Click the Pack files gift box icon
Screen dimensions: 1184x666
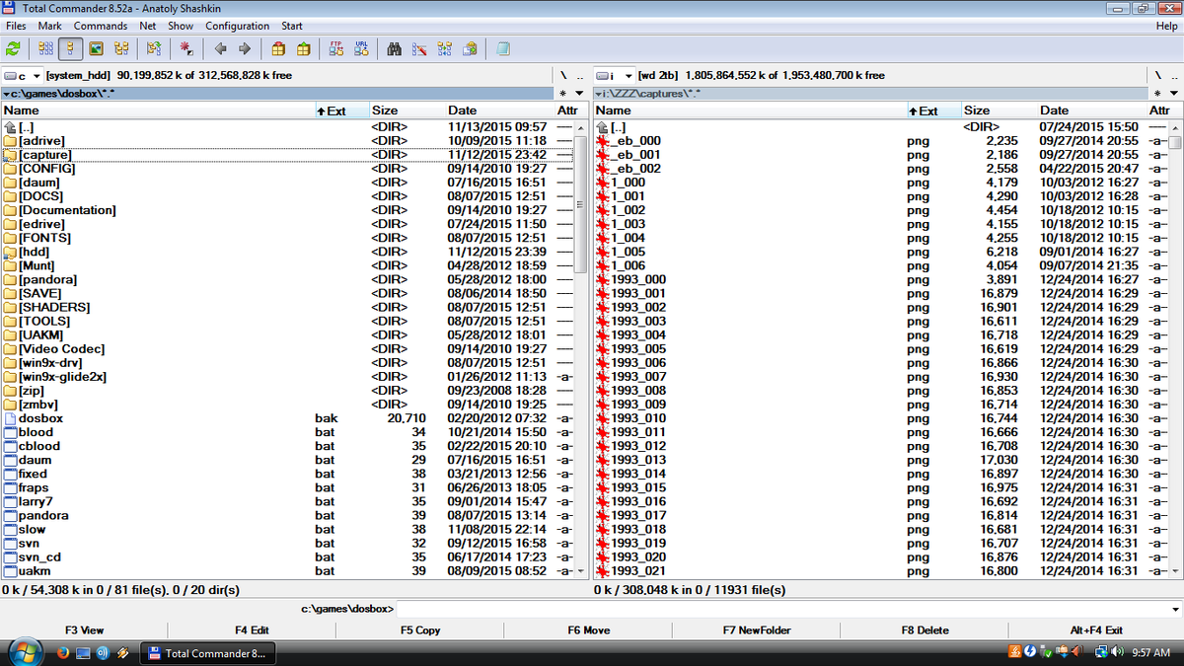point(279,48)
